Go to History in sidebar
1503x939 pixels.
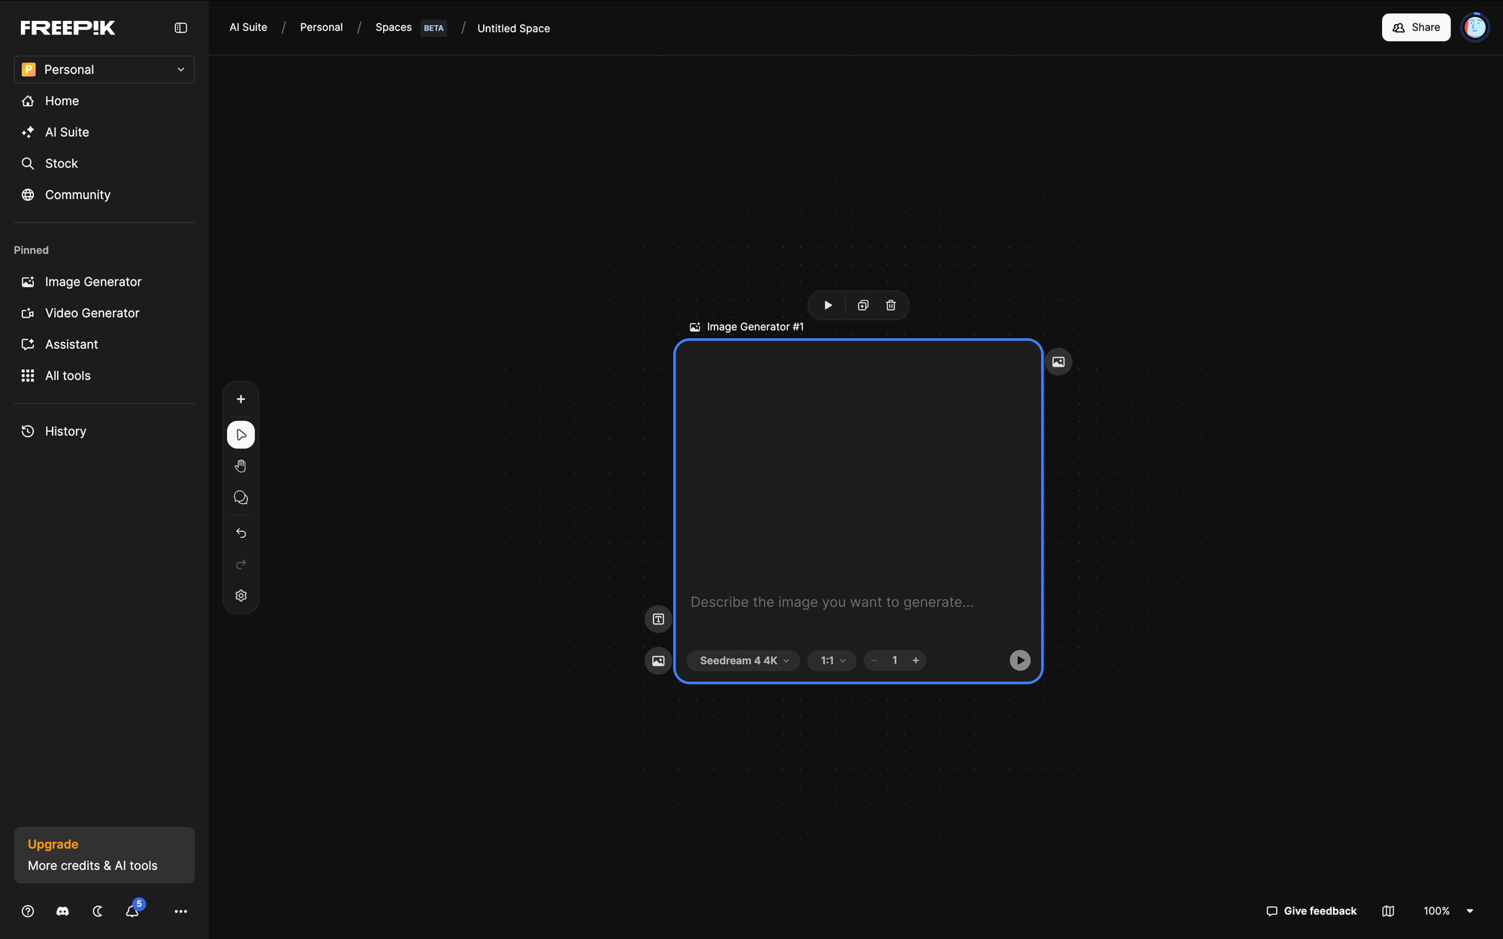[x=65, y=431]
